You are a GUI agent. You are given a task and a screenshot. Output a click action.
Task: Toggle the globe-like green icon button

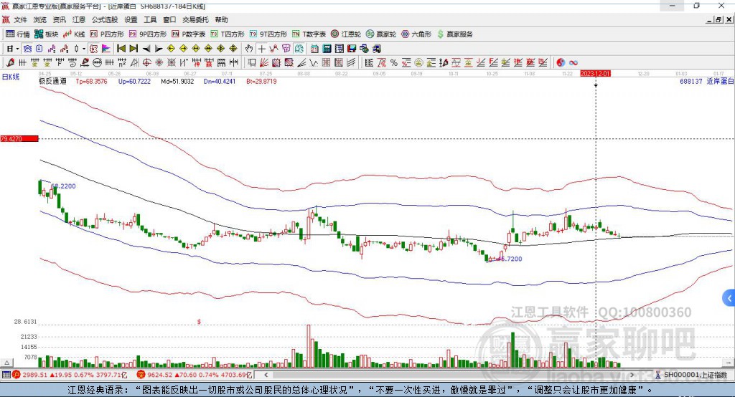click(299, 49)
